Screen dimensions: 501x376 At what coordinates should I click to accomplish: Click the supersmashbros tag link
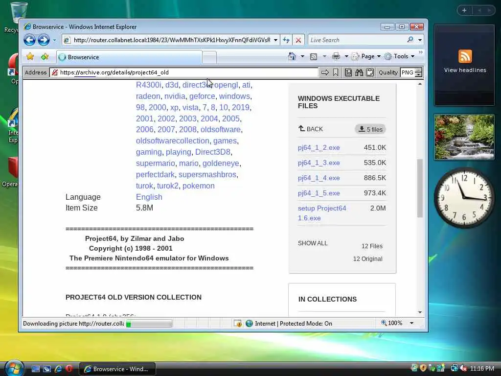point(207,175)
